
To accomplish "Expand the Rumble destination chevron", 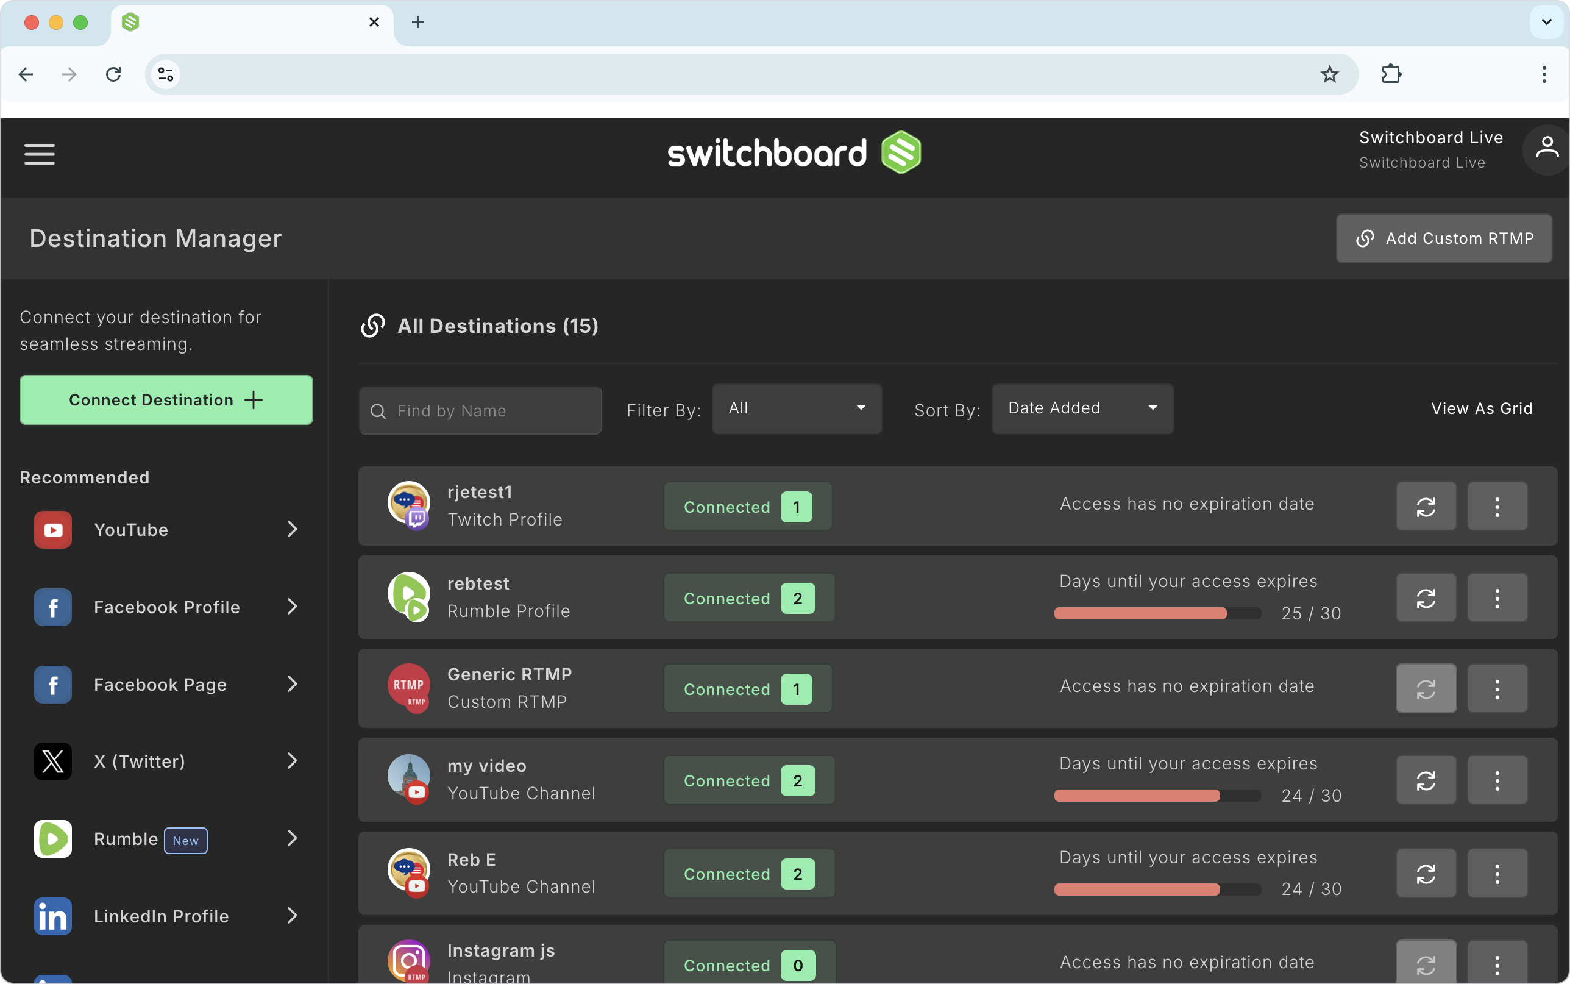I will click(292, 838).
